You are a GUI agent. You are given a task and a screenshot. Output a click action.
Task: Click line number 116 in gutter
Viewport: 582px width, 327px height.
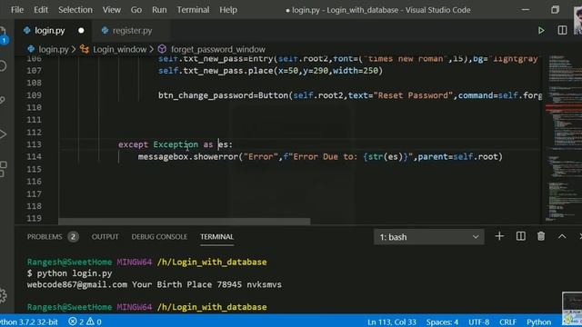[x=35, y=182]
